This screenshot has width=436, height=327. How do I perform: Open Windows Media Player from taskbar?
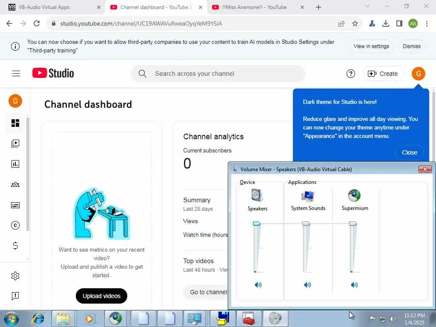point(89,318)
